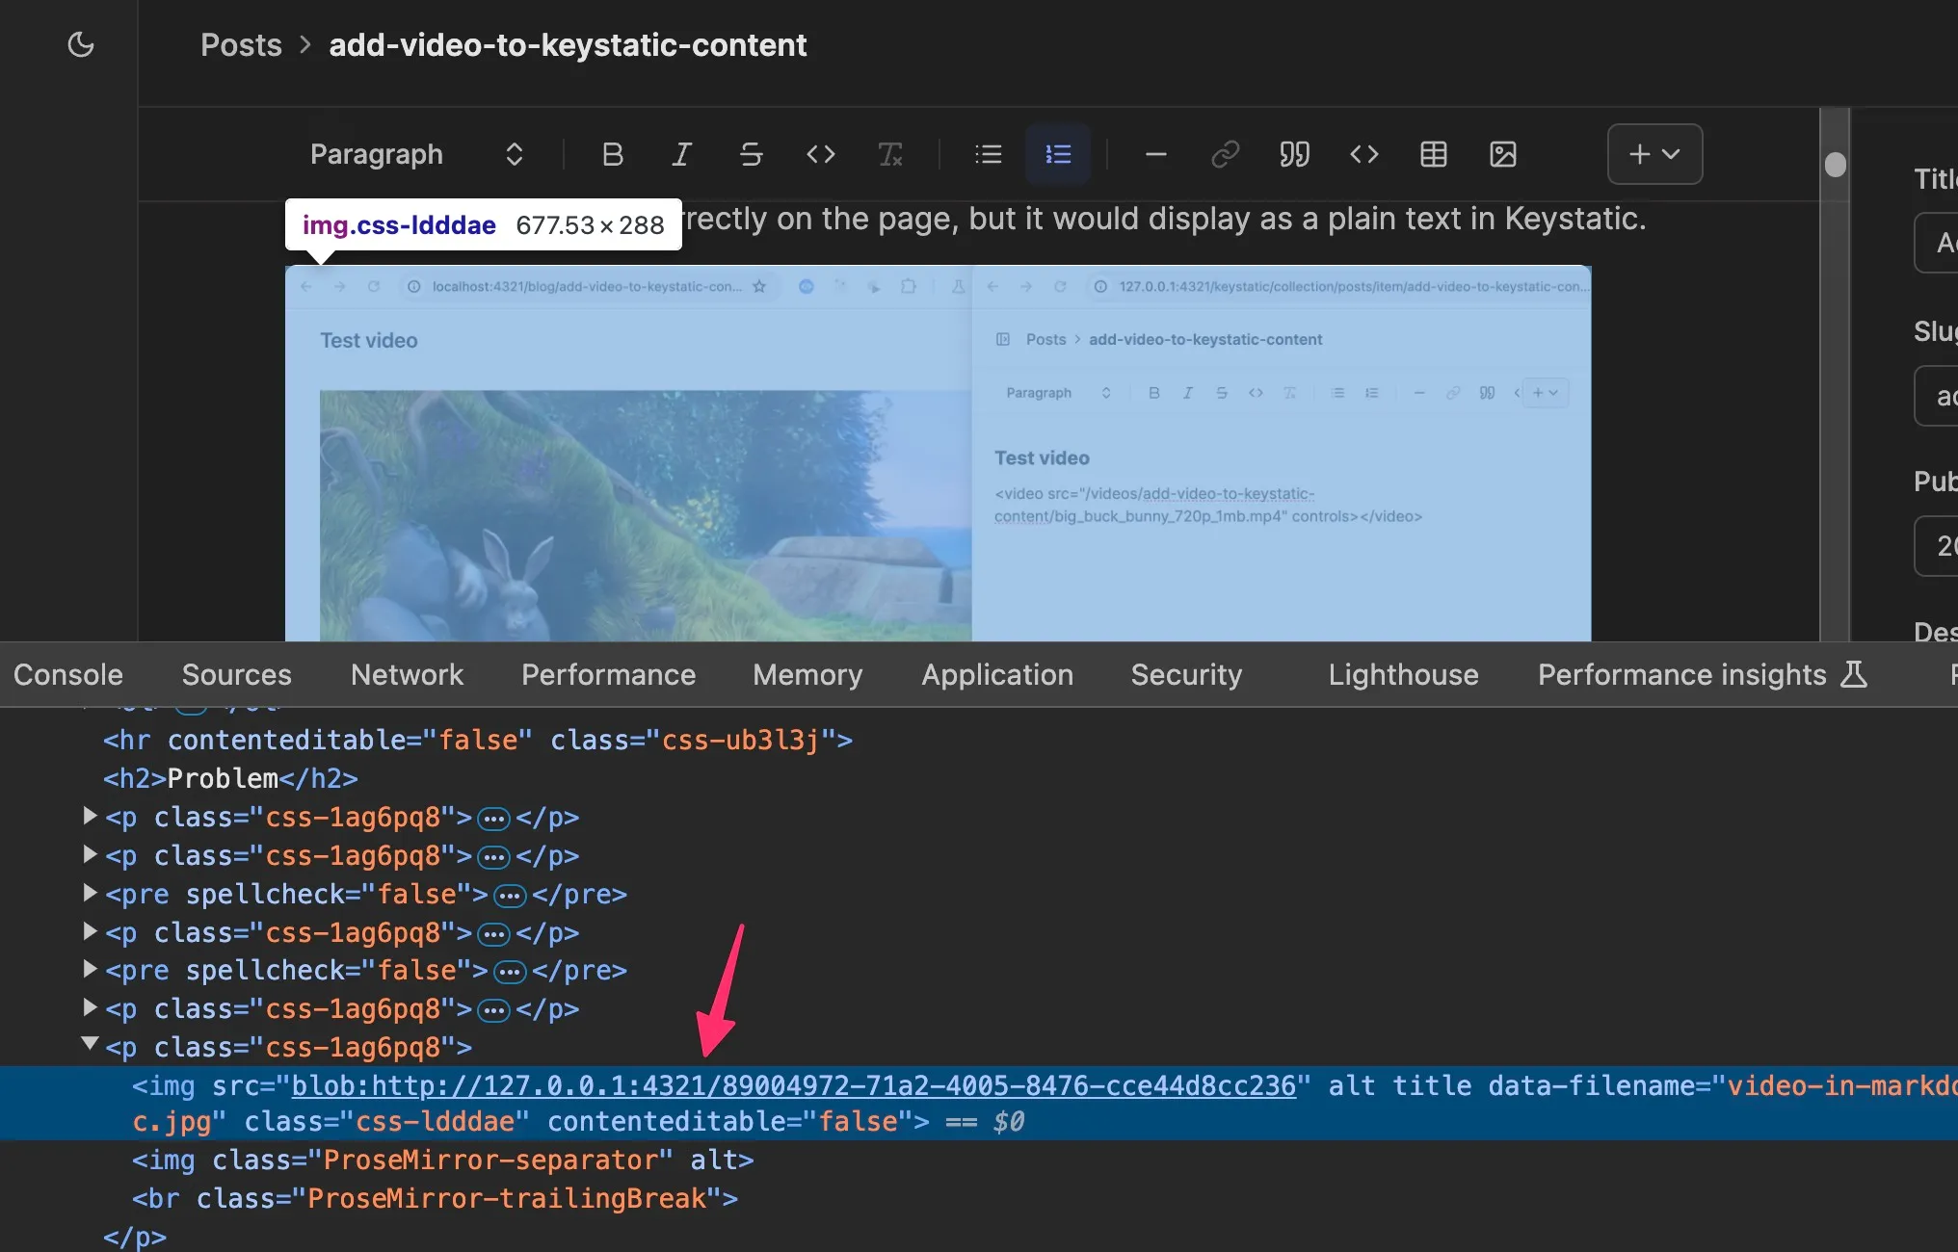This screenshot has width=1958, height=1252.
Task: Switch to the Network tab
Action: tap(407, 674)
